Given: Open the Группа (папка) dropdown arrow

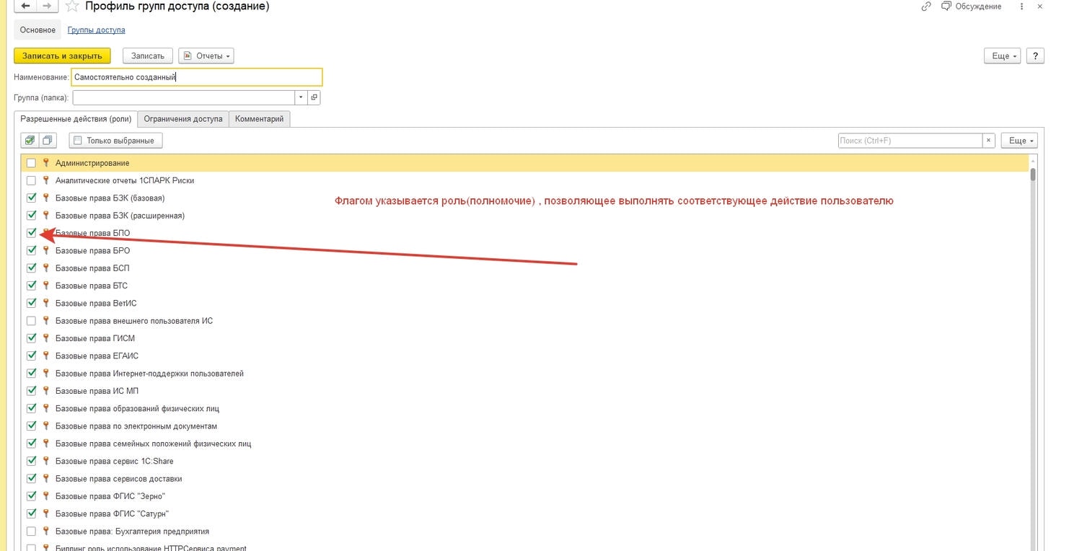Looking at the screenshot, I should tap(301, 97).
